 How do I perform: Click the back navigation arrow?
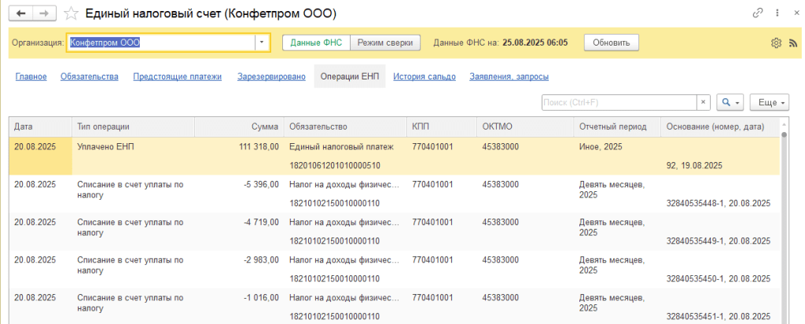20,13
